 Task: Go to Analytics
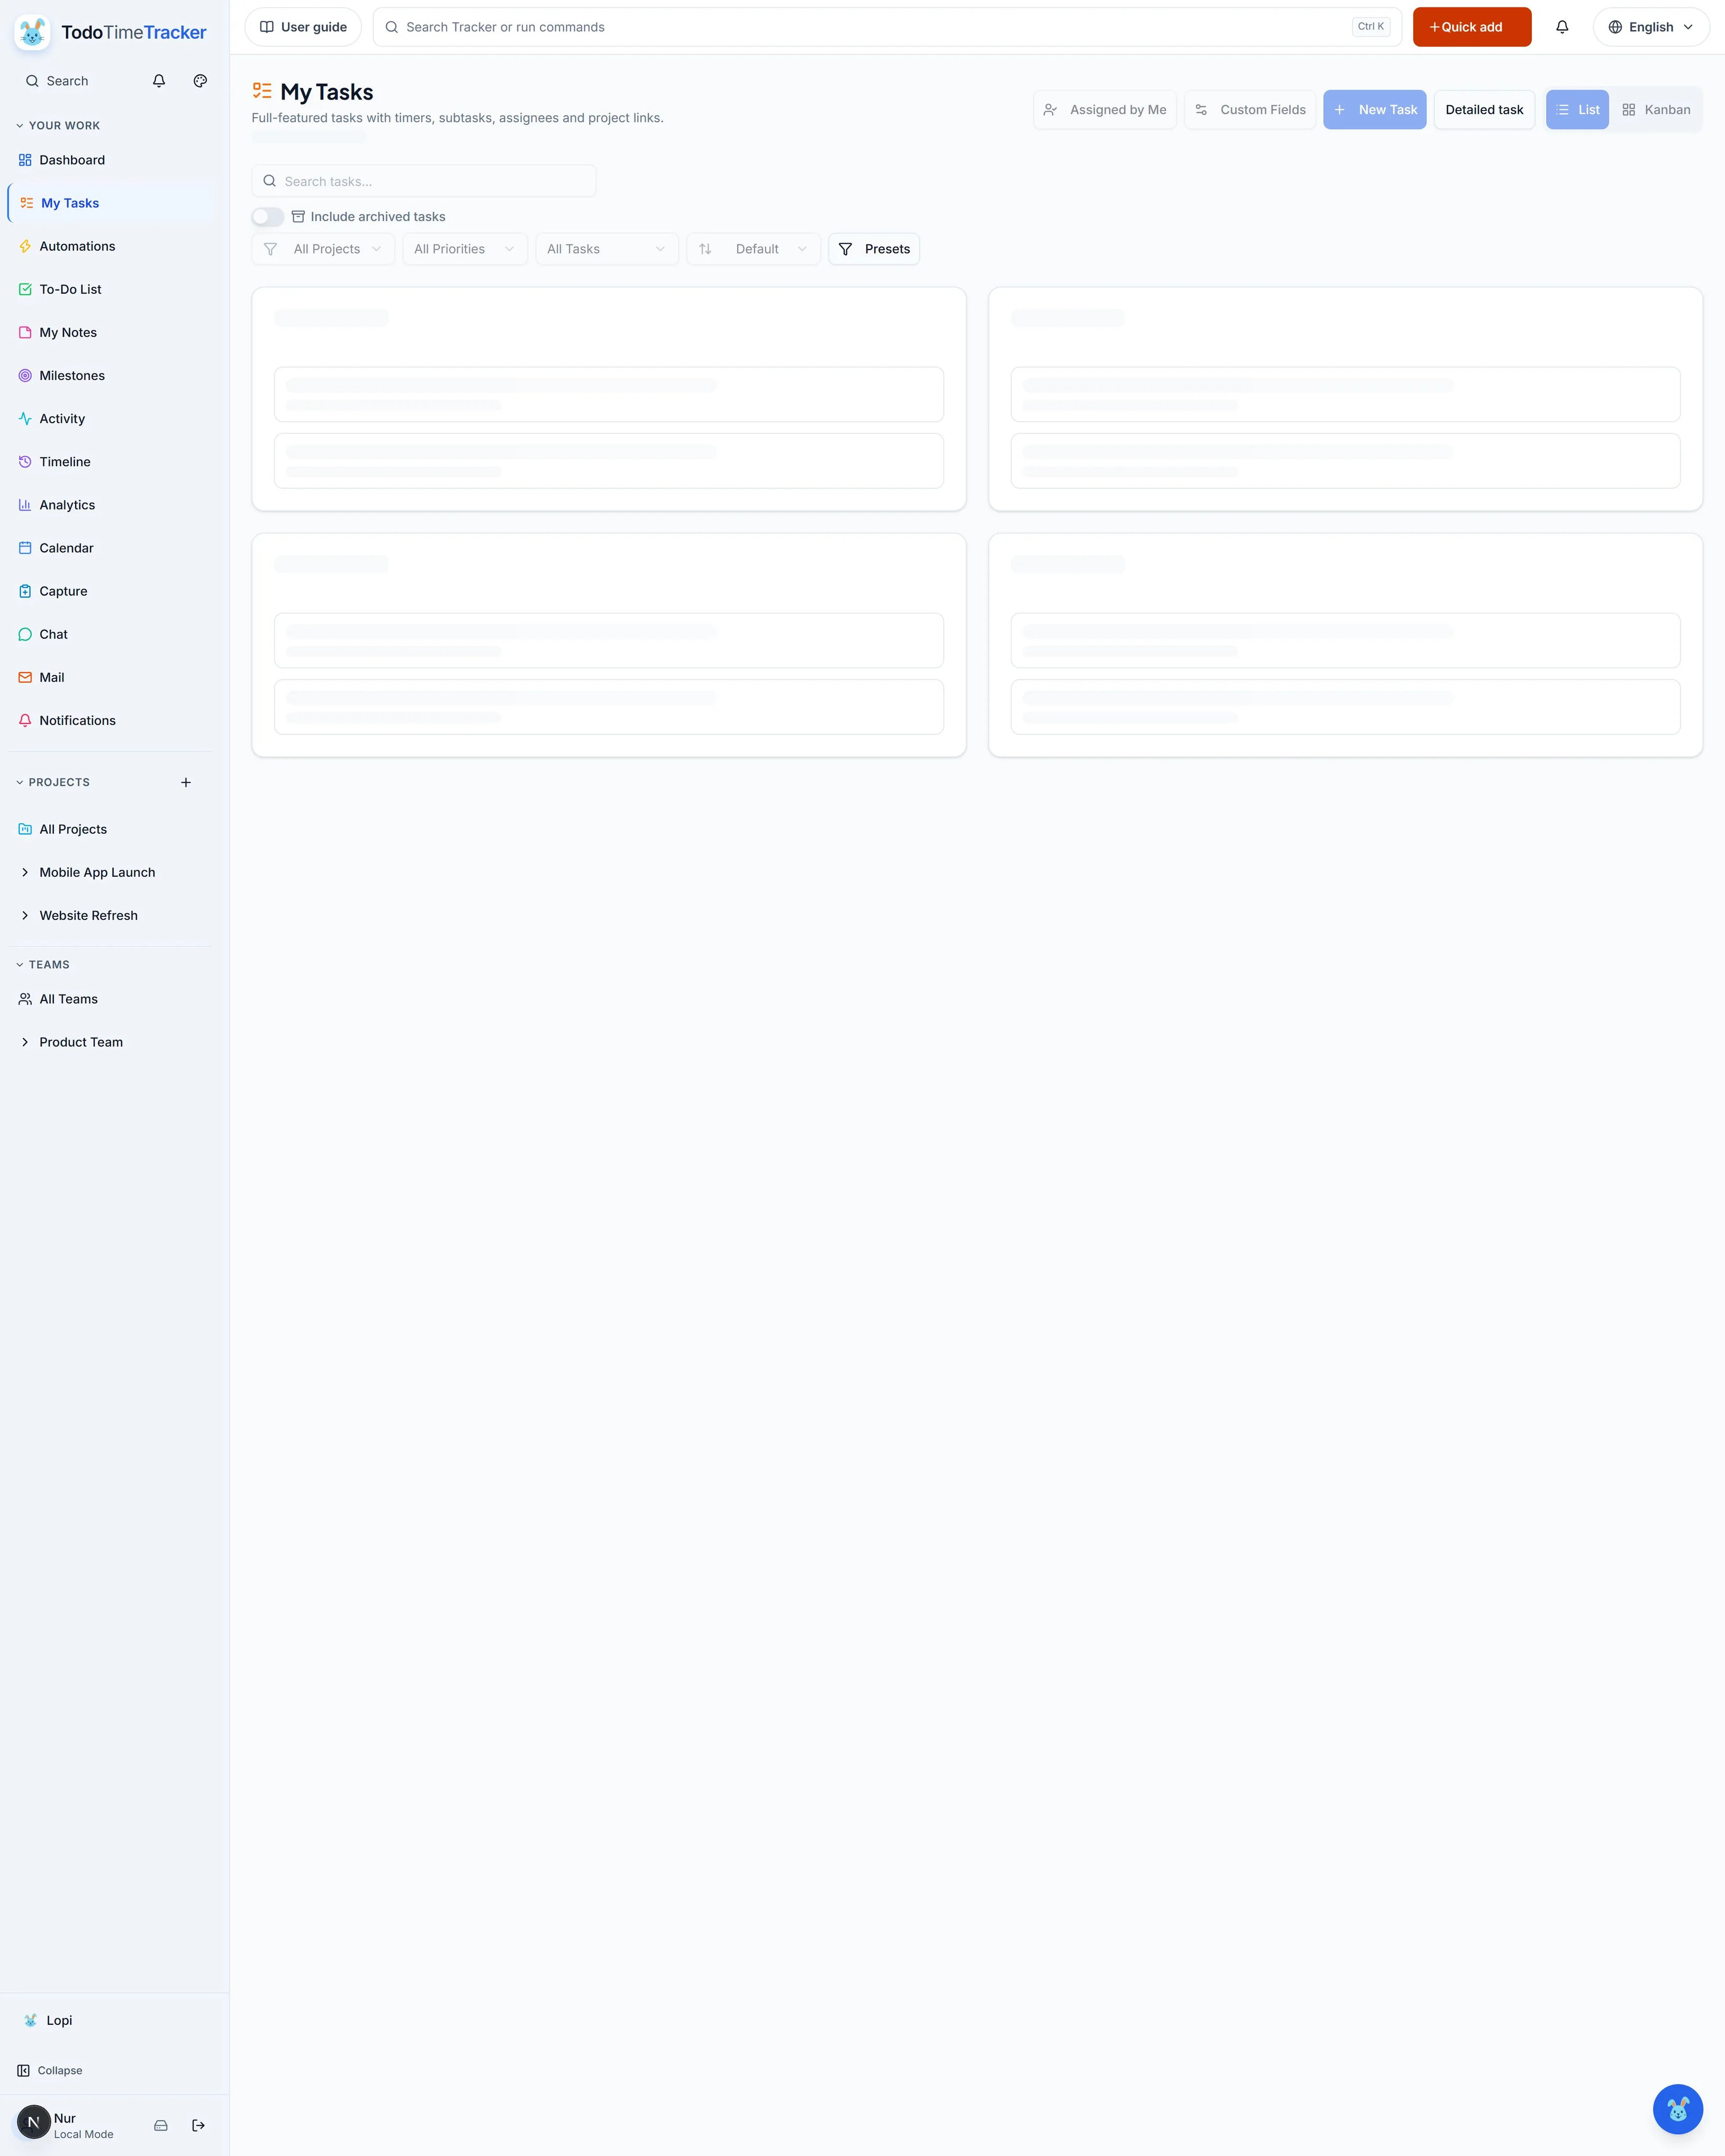point(111,505)
